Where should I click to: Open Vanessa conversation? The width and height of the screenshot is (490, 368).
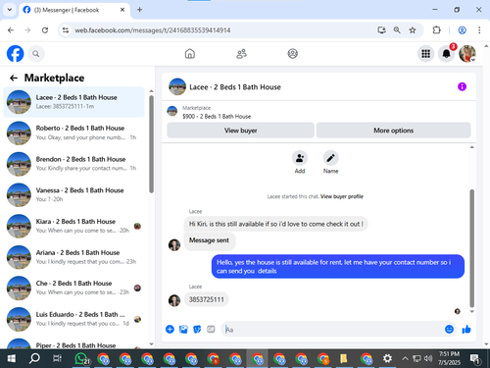(73, 194)
